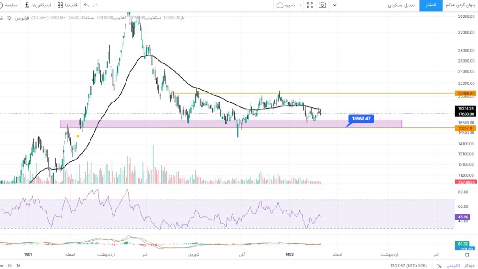Open performance adjustment (تعدیل عملکردی)
Image resolution: width=478 pixels, height=269 pixels.
click(x=401, y=5)
